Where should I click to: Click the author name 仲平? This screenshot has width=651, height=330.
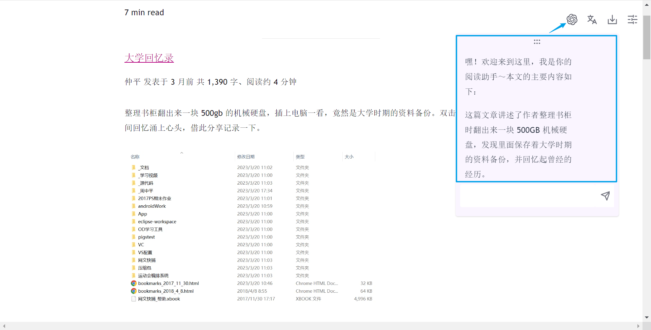tap(132, 81)
